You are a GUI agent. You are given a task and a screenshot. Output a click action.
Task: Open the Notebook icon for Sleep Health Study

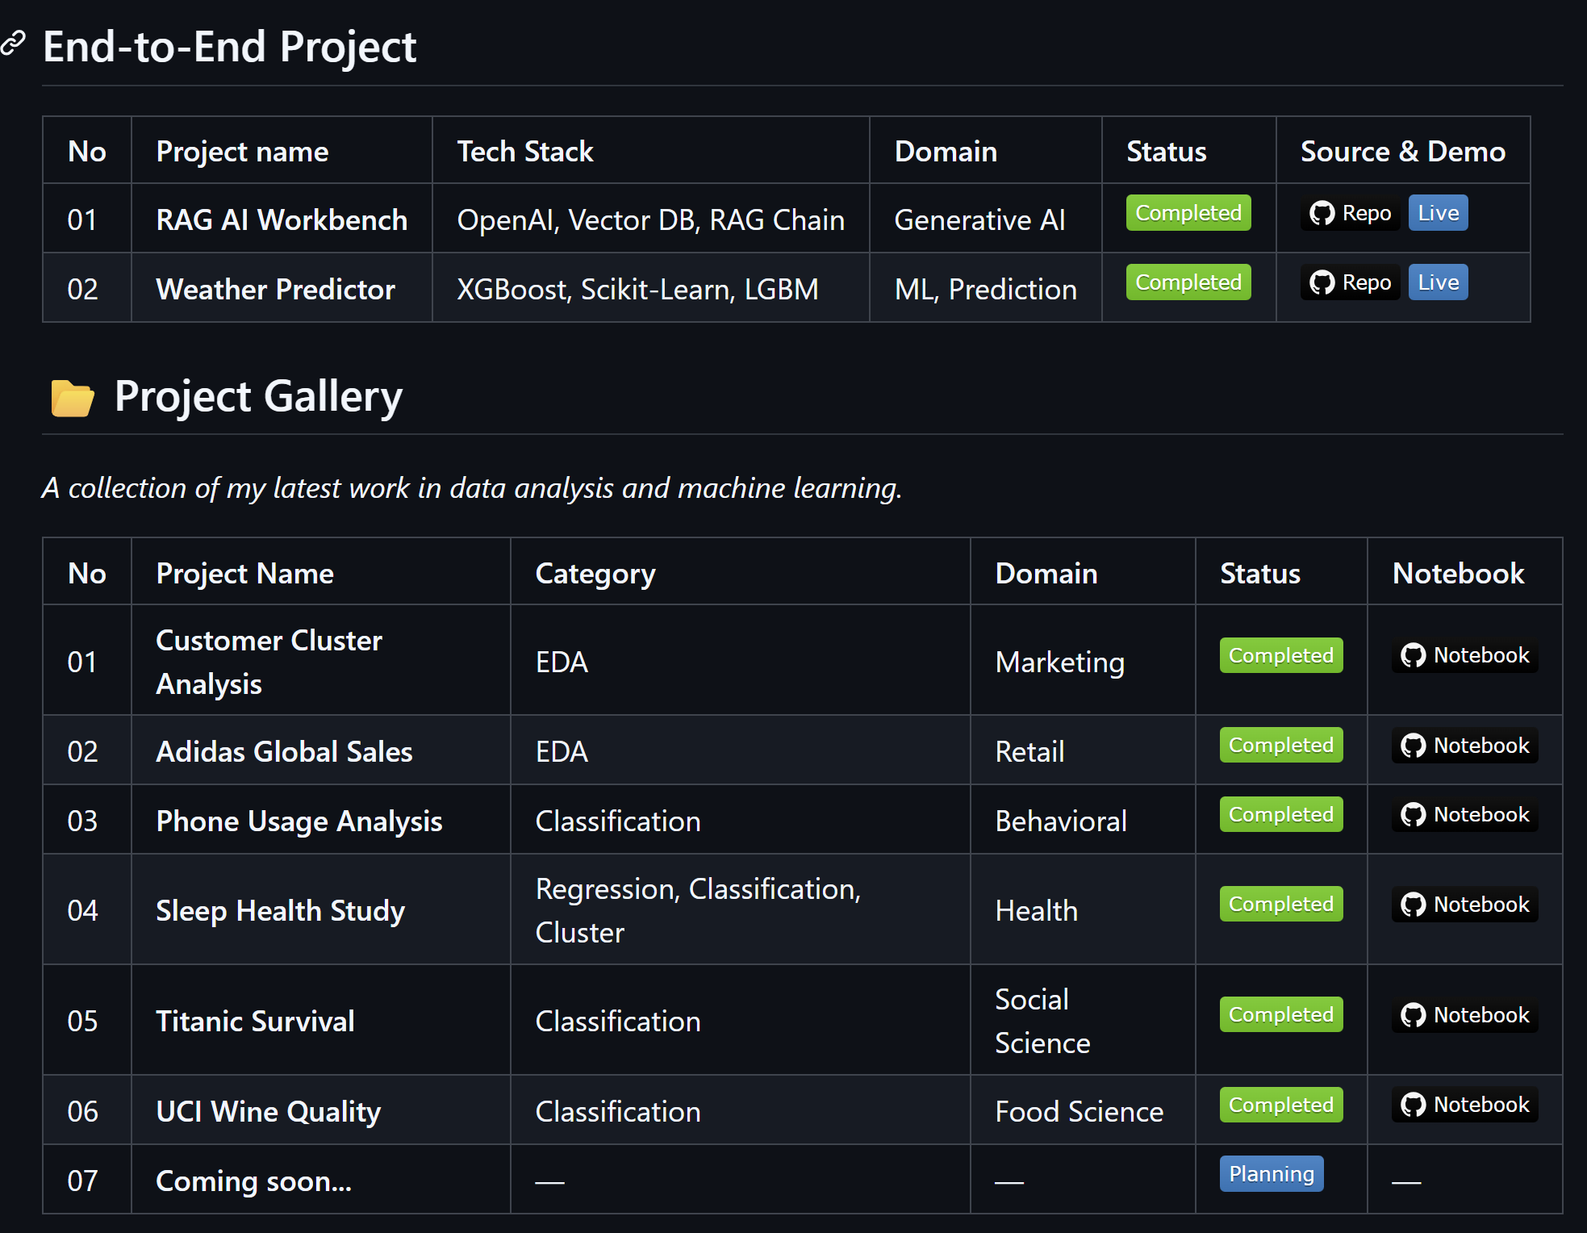tap(1414, 904)
